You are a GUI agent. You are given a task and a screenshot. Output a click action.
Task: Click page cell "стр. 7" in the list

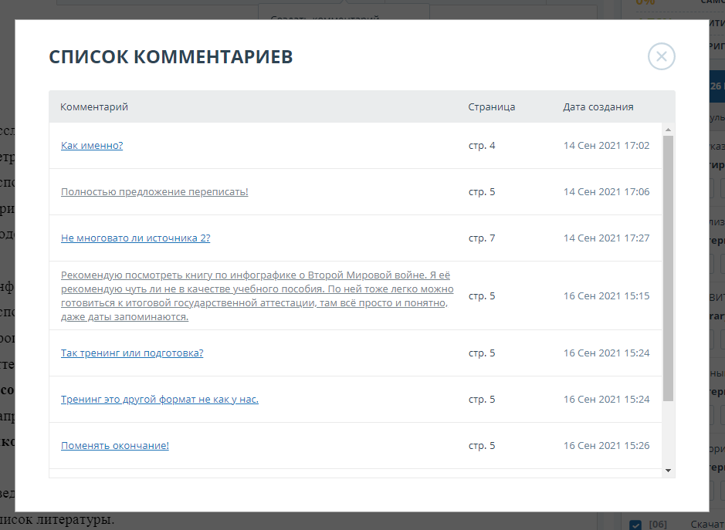pyautogui.click(x=482, y=238)
